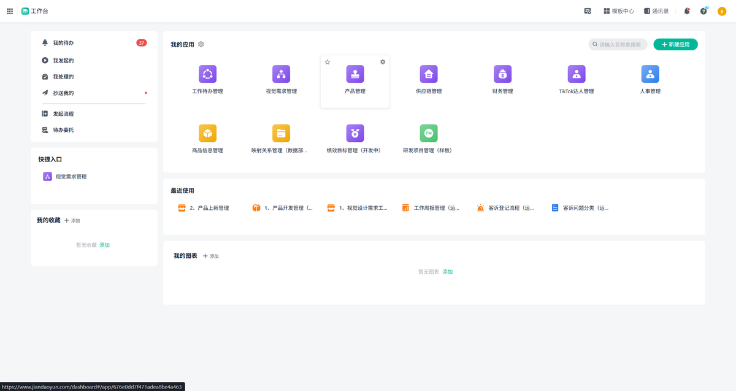
Task: Open the help question mark menu
Action: coord(703,11)
